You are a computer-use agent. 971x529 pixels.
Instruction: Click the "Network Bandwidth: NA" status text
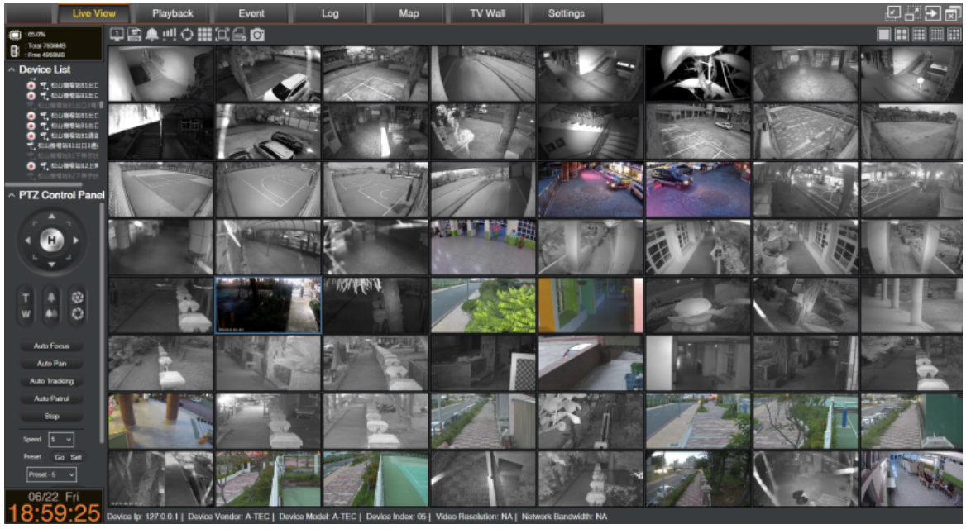pos(564,517)
